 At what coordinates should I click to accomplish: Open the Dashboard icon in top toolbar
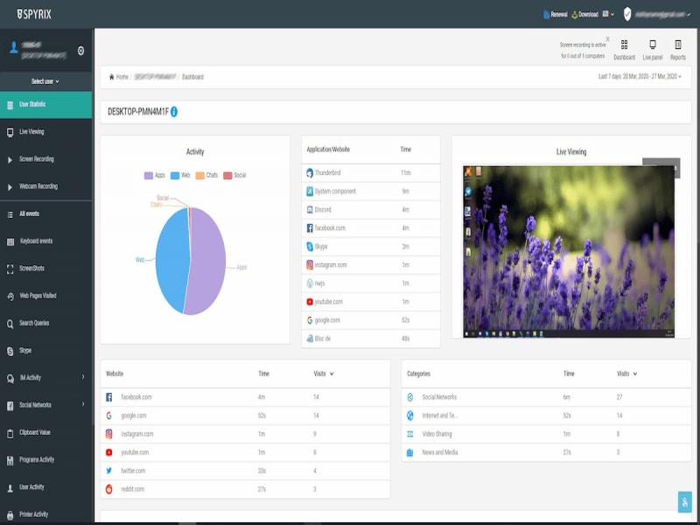tap(624, 45)
